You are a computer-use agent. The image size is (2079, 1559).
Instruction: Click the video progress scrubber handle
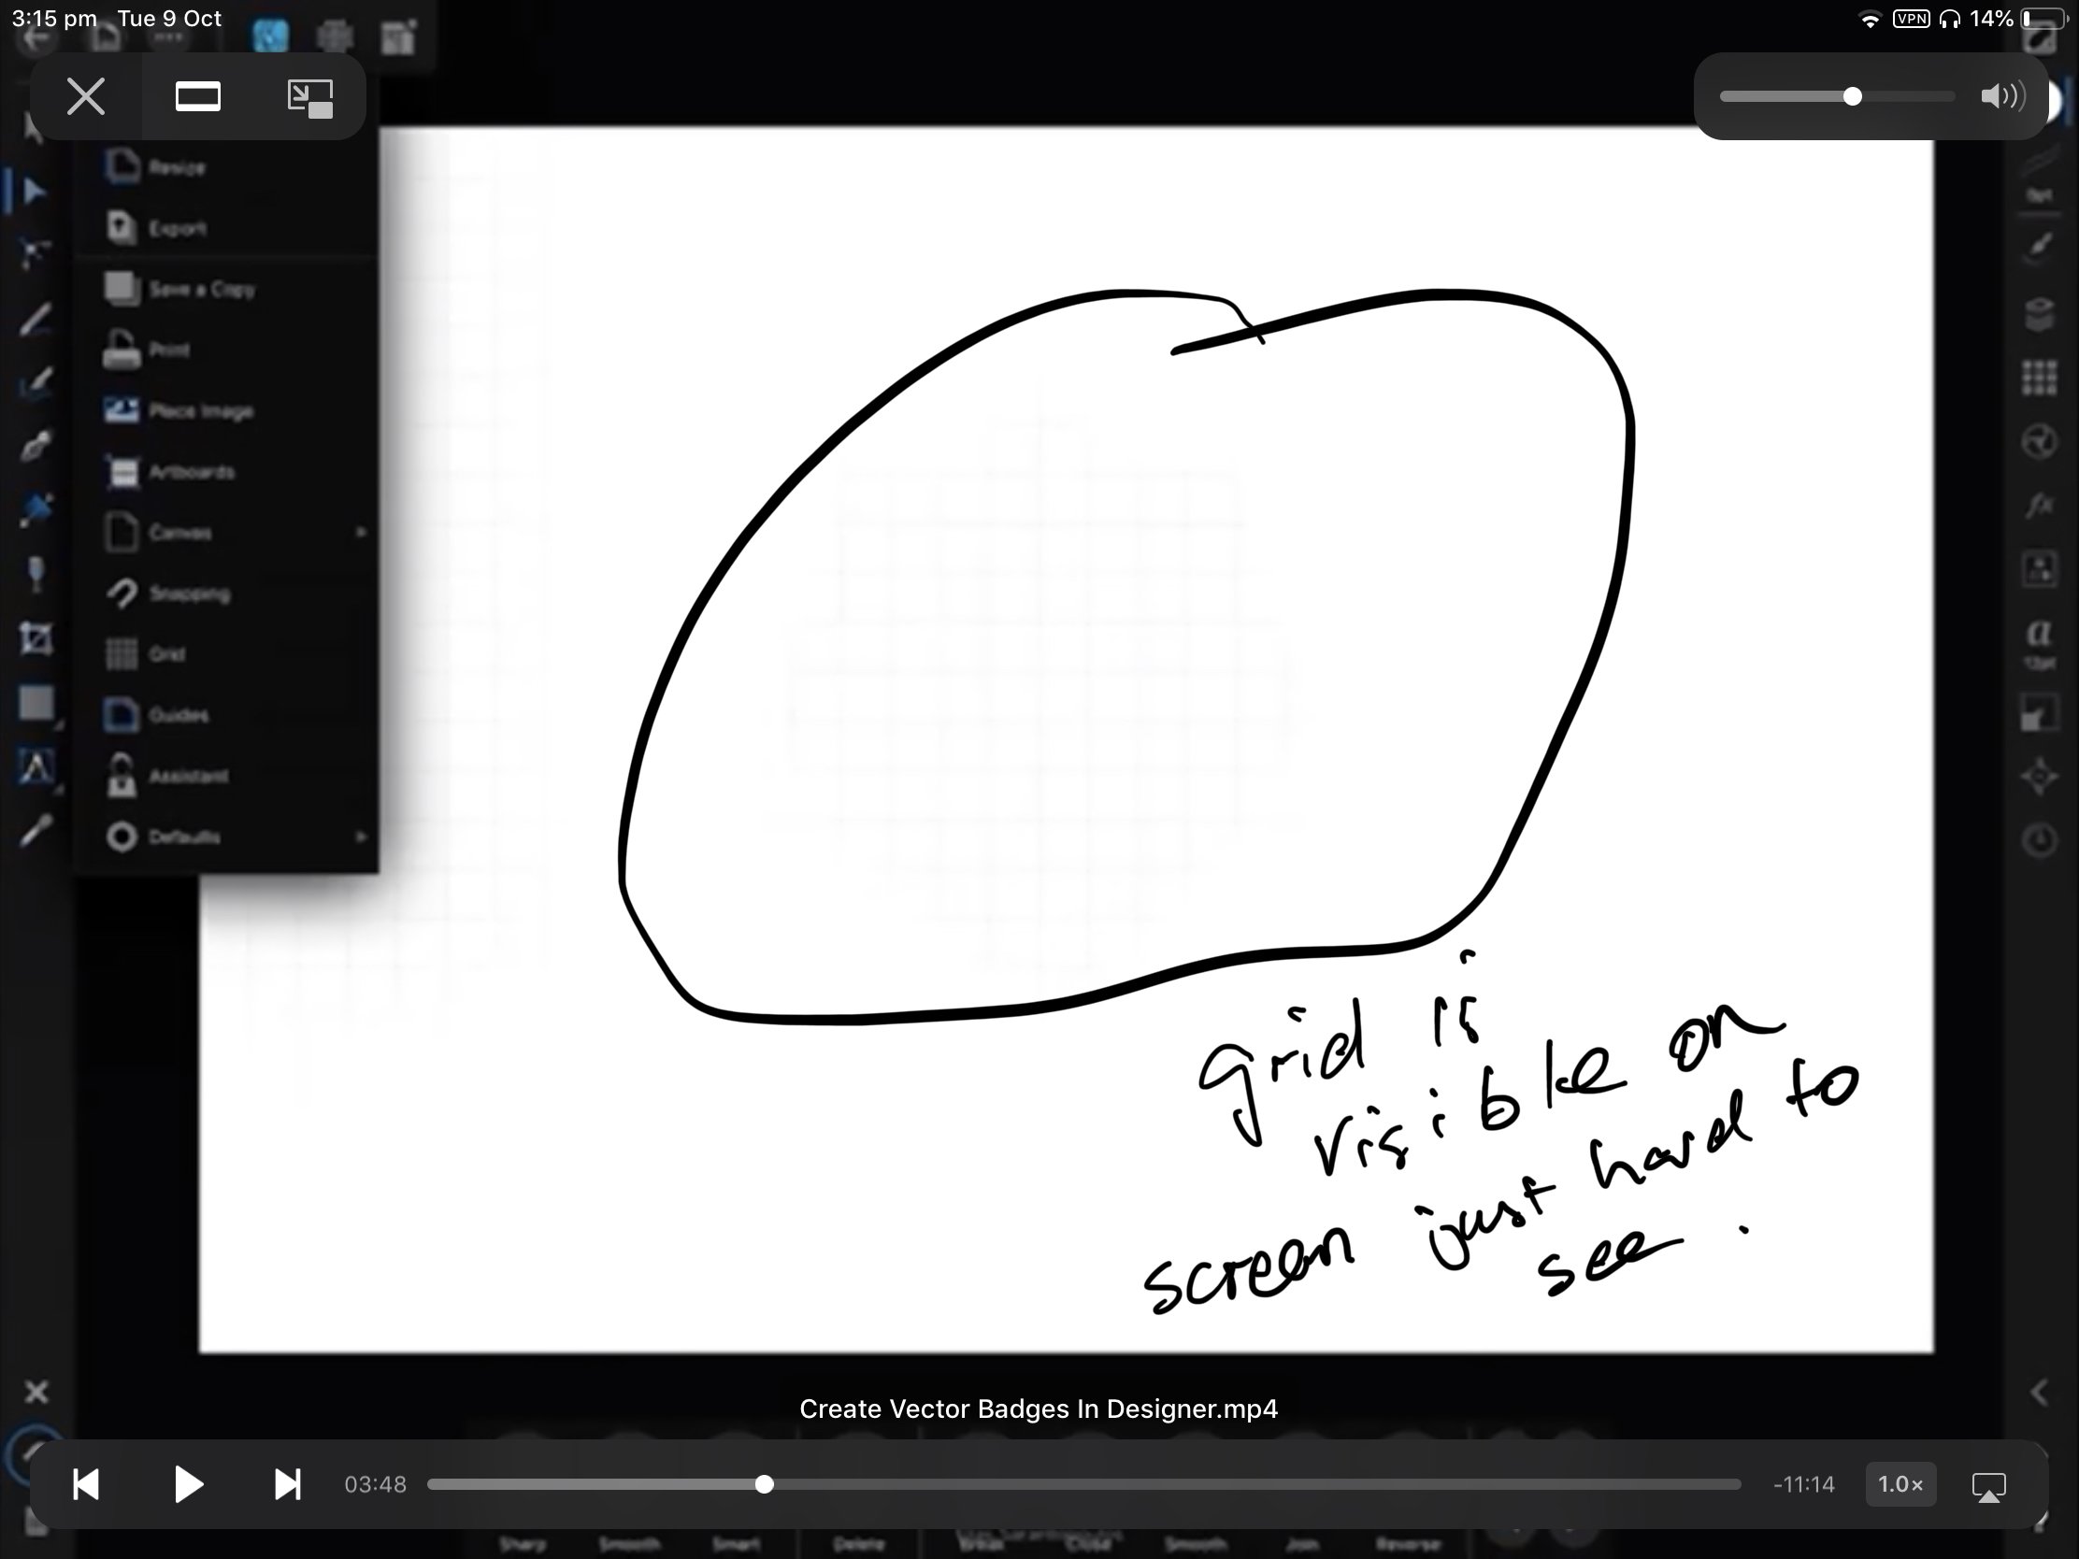(x=764, y=1485)
